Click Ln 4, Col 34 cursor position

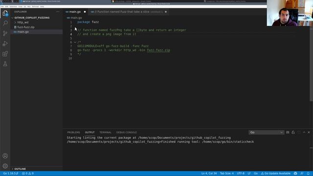click(x=209, y=174)
